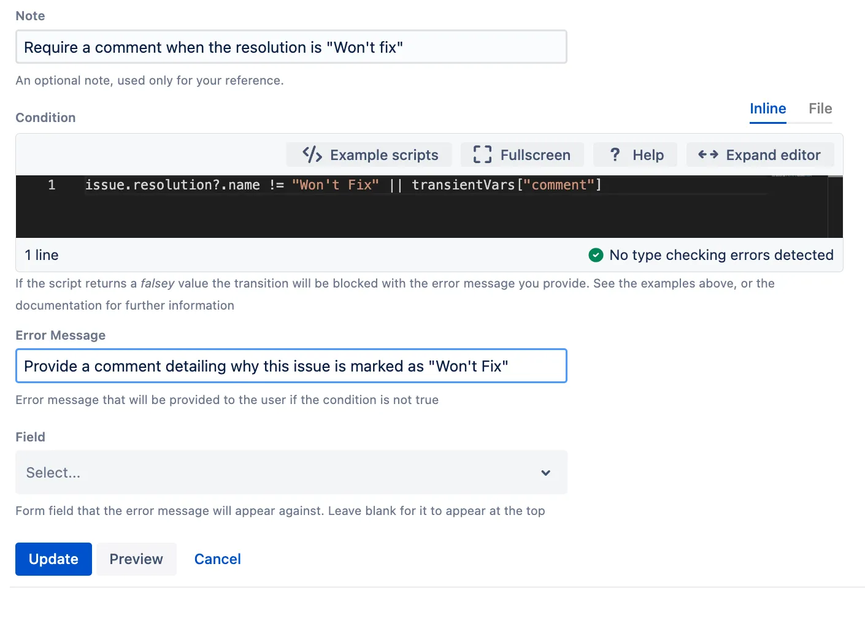The image size is (865, 618).
Task: Click the Preview button
Action: (136, 559)
